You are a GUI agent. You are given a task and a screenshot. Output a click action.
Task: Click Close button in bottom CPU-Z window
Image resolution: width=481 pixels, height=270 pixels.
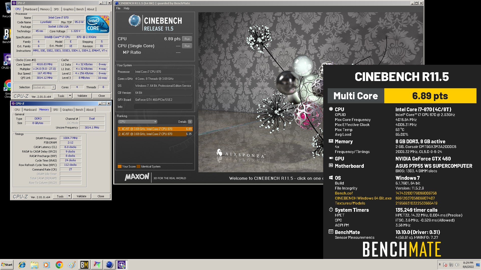[x=101, y=196]
